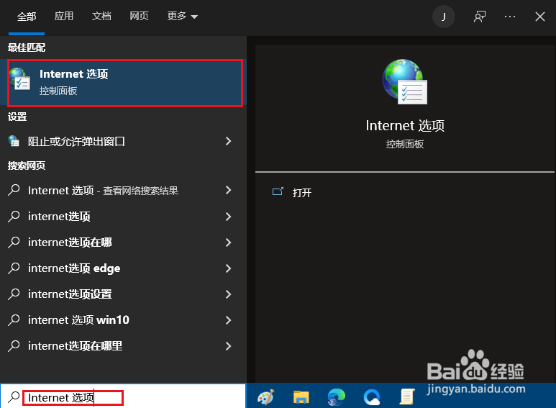Open the scroll notes icon on taskbar

tap(406, 397)
